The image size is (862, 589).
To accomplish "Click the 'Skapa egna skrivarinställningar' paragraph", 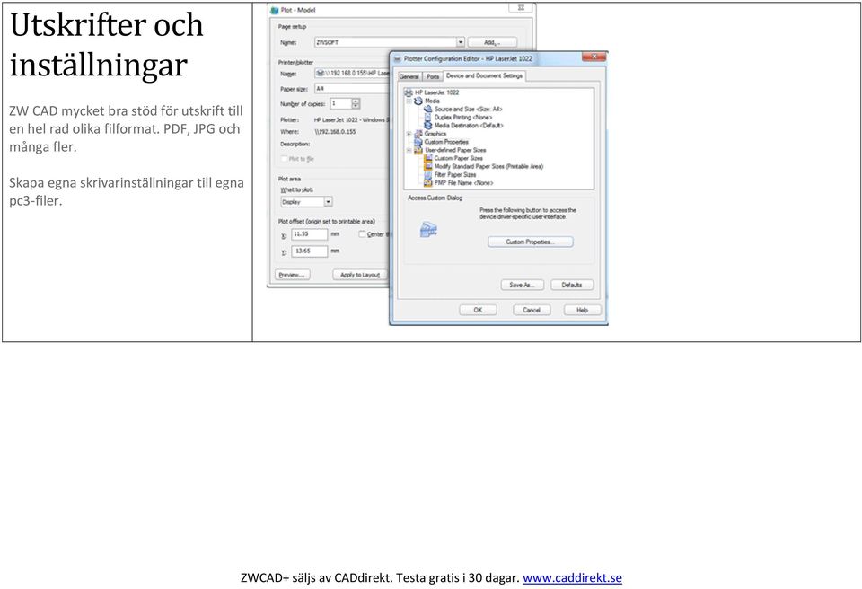I will coord(127,191).
